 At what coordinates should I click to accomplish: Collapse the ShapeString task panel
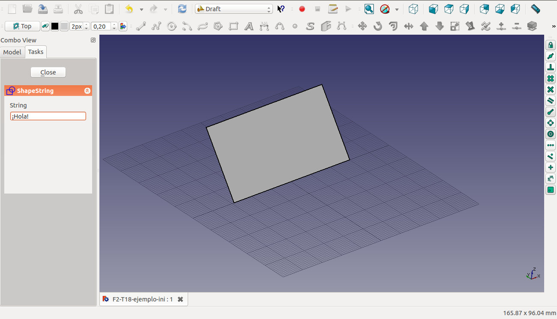point(87,91)
